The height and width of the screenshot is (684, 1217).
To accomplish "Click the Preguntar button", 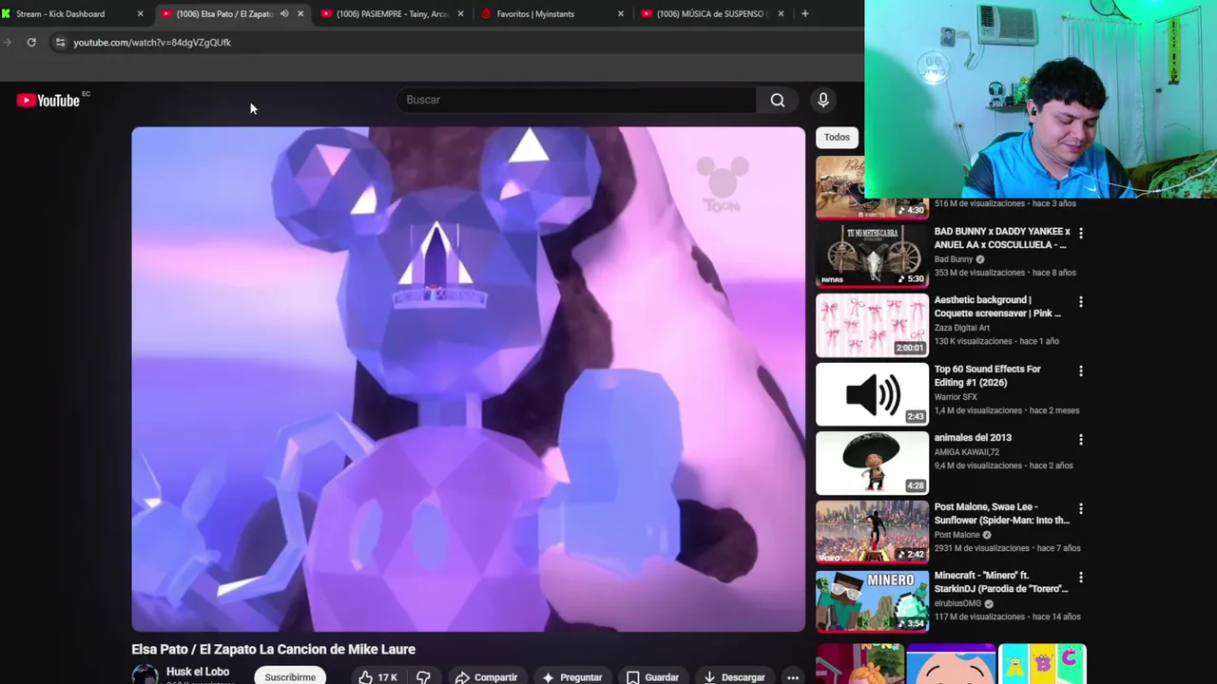I will [x=571, y=677].
